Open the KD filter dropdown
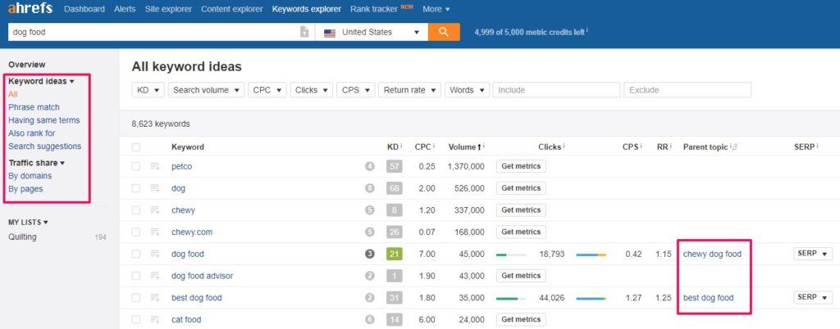The width and height of the screenshot is (840, 329). coord(148,90)
